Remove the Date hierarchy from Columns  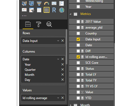coord(63,59)
